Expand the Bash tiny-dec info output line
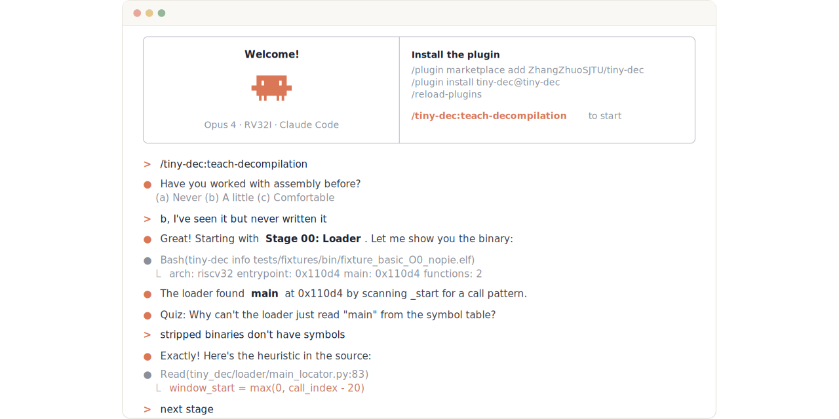 coord(317,260)
